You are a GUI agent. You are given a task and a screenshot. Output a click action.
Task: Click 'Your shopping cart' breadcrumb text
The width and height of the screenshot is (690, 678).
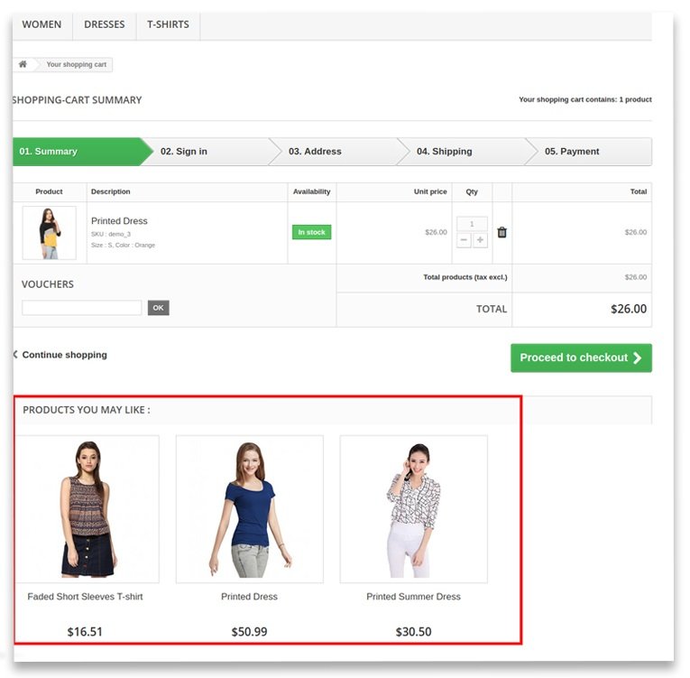77,64
